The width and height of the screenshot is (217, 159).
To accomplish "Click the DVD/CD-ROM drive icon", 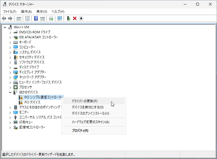I will click(x=16, y=32).
